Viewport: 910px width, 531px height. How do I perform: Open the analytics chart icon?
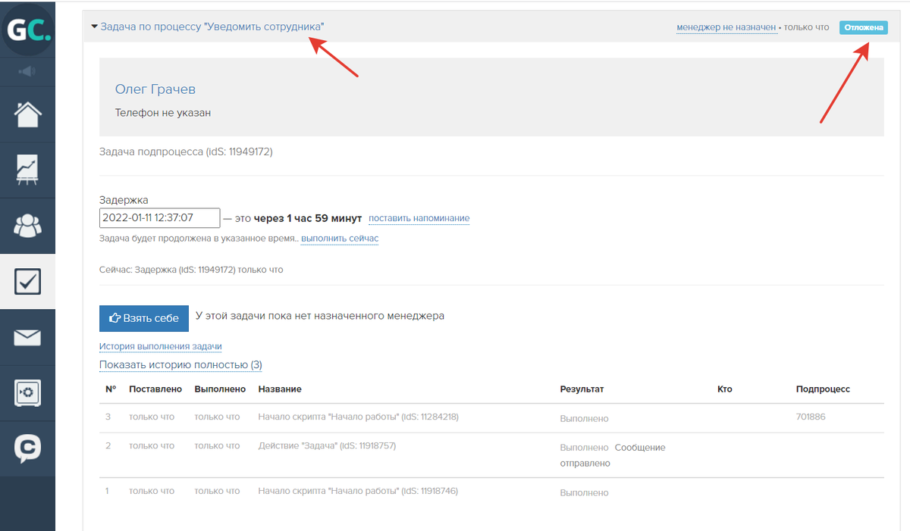click(28, 170)
